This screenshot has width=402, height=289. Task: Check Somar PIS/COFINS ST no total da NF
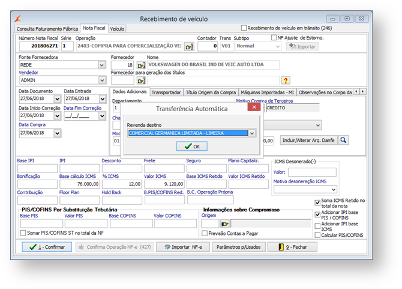(x=23, y=233)
